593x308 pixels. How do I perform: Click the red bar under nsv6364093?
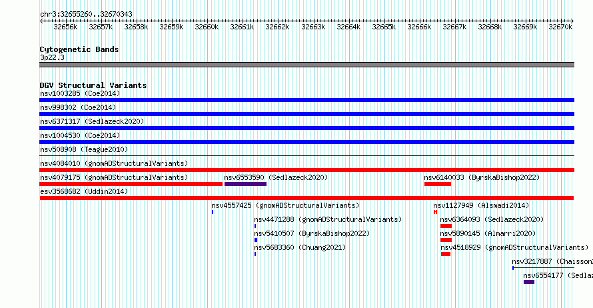(x=446, y=226)
